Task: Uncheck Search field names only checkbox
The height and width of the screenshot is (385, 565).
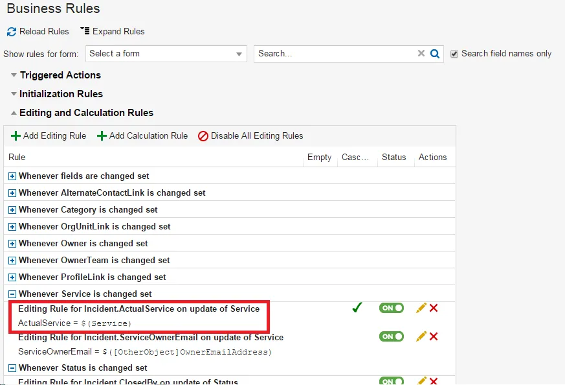Action: (x=454, y=54)
